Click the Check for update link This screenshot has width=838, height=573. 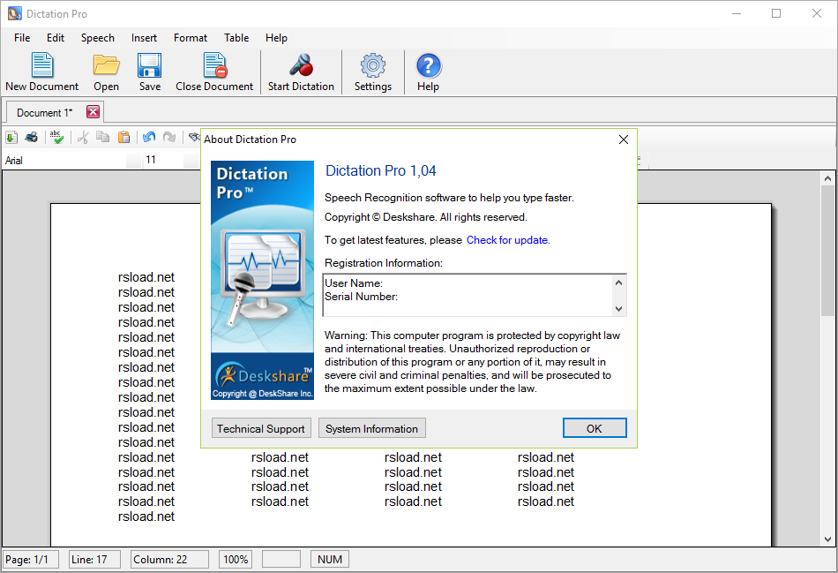(x=507, y=240)
